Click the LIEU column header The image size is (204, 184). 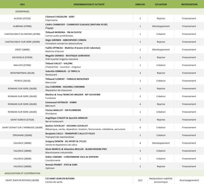(22, 4)
